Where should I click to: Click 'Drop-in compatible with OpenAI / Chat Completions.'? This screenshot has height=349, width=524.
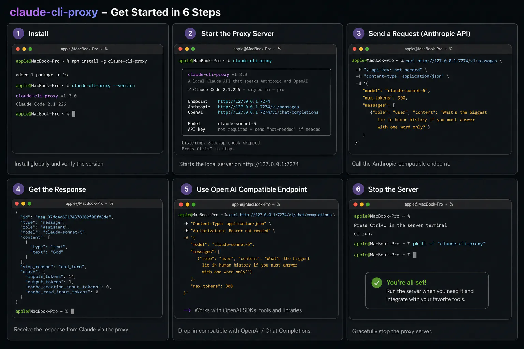(x=245, y=331)
